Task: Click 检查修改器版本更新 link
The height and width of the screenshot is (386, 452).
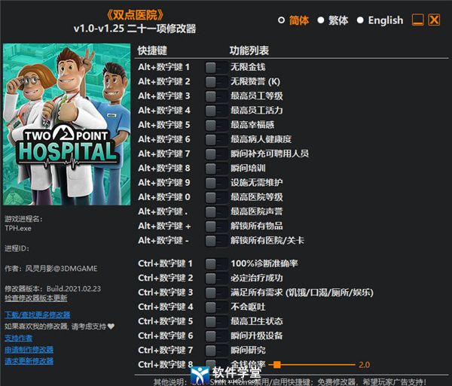Action: [36, 298]
